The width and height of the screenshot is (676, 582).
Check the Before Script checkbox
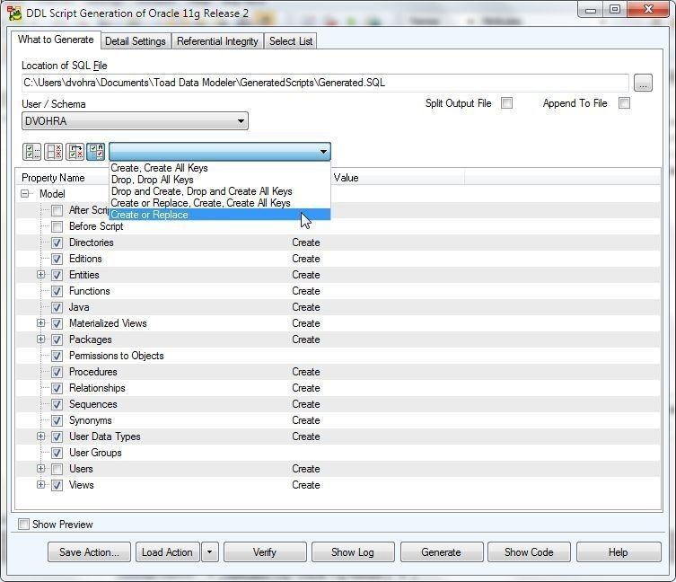[x=57, y=226]
